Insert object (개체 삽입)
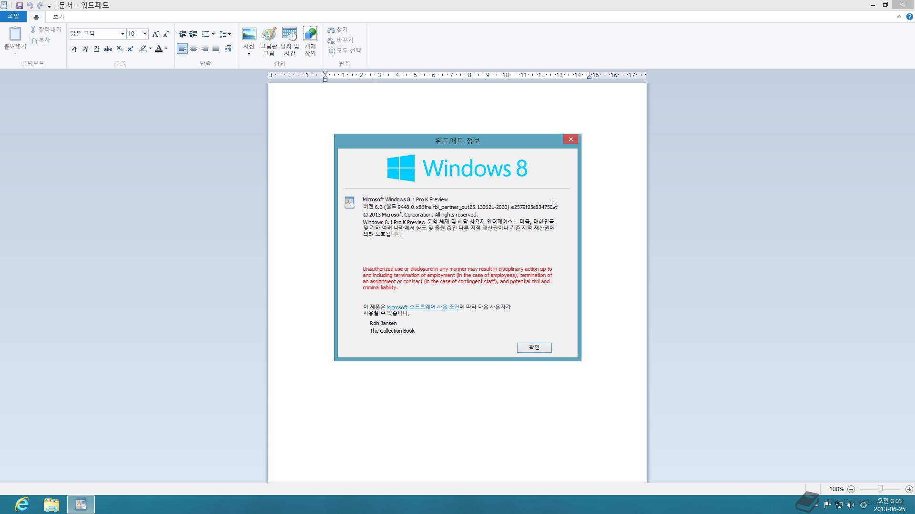The height and width of the screenshot is (514, 915). pos(310,41)
